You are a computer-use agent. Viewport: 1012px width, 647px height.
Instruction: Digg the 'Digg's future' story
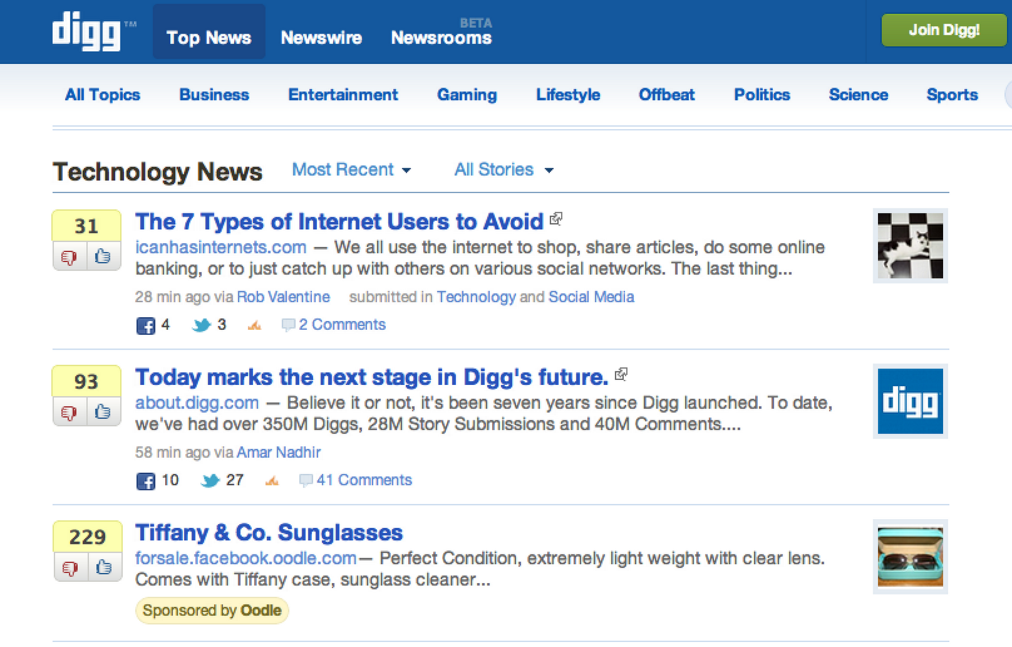(x=103, y=412)
